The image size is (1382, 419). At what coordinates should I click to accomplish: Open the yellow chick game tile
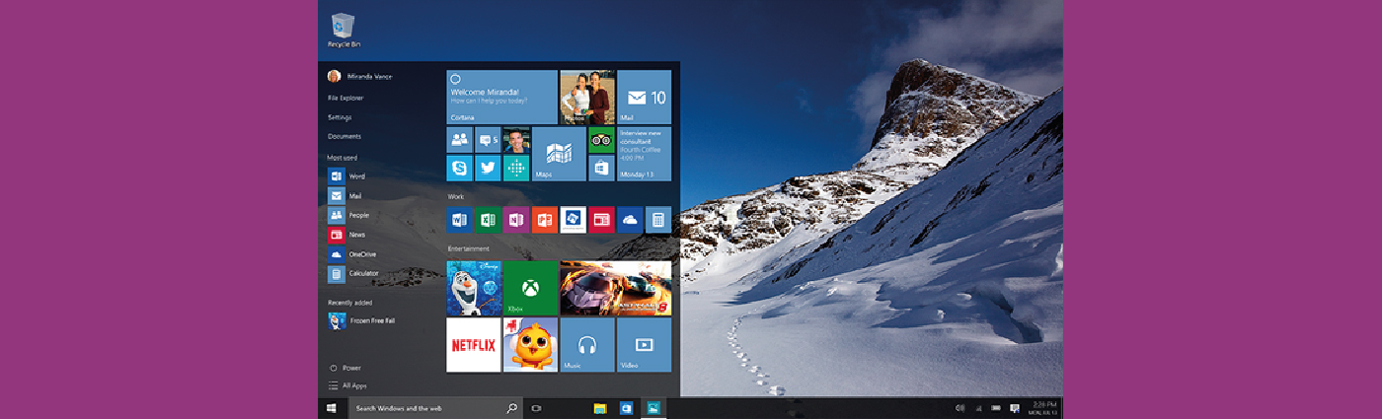click(530, 345)
